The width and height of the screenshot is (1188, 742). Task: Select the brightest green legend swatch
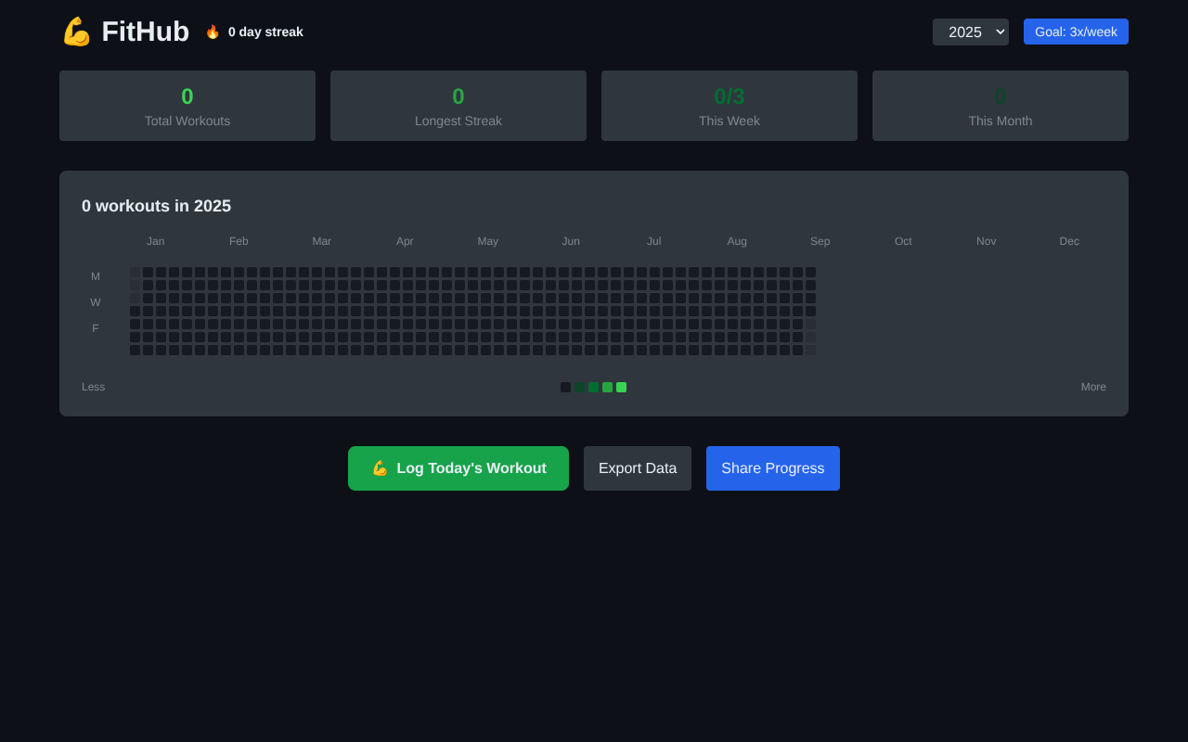(x=621, y=387)
